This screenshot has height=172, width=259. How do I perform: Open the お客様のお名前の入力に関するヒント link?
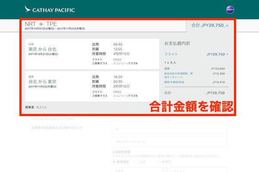click(57, 128)
